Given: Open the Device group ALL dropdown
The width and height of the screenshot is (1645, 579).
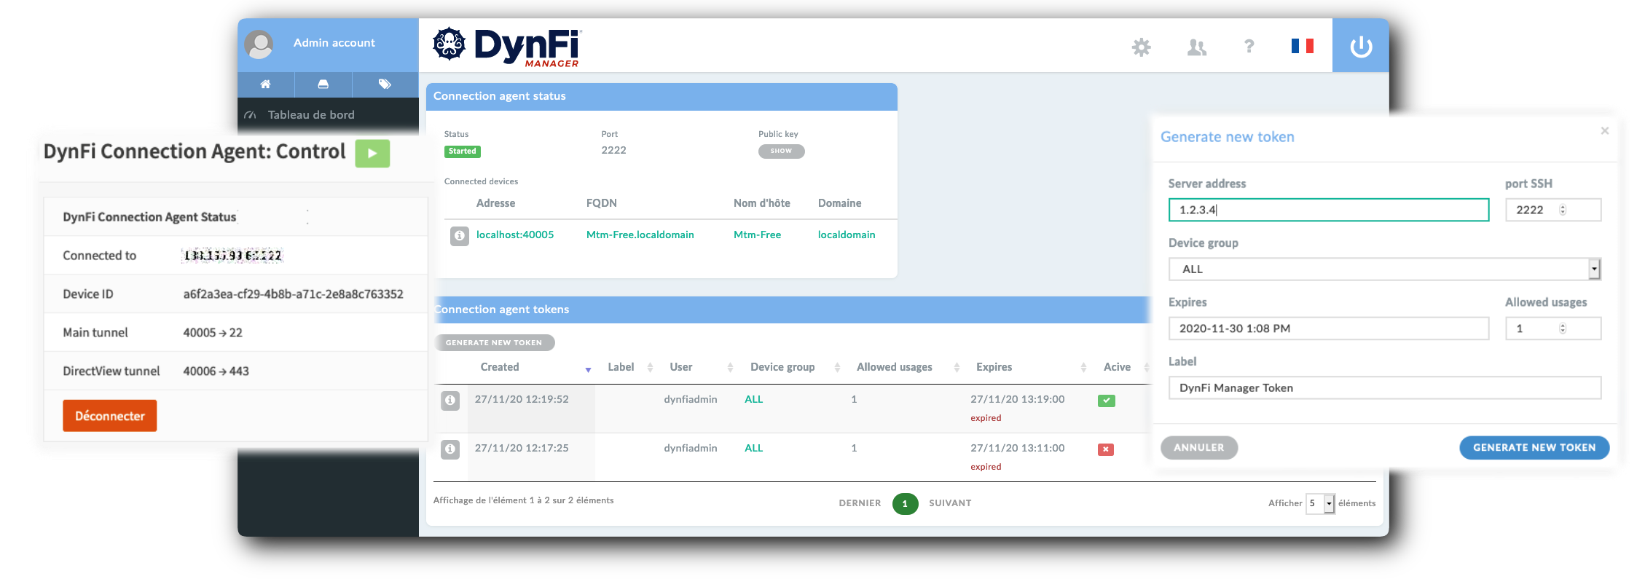Looking at the screenshot, I should pyautogui.click(x=1384, y=269).
